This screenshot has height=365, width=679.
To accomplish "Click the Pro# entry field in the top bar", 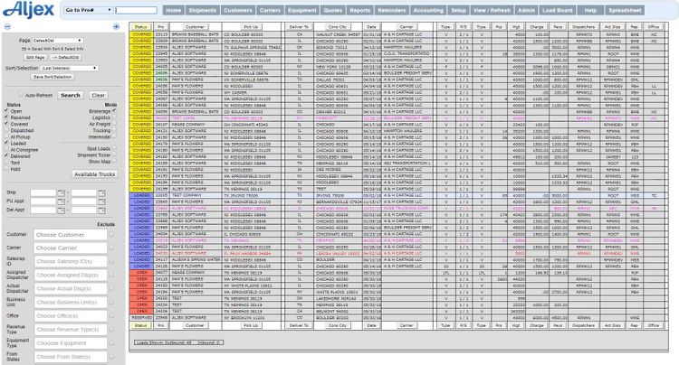I will tap(137, 10).
